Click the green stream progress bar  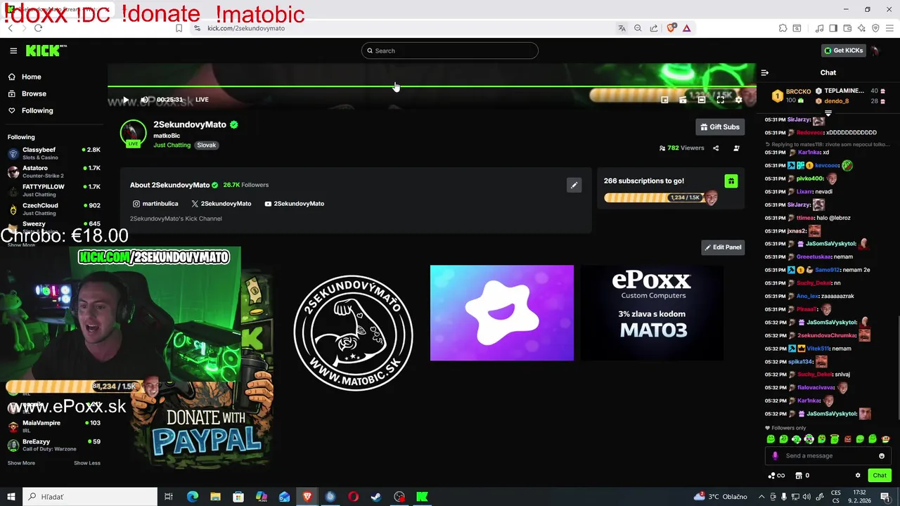coord(432,86)
